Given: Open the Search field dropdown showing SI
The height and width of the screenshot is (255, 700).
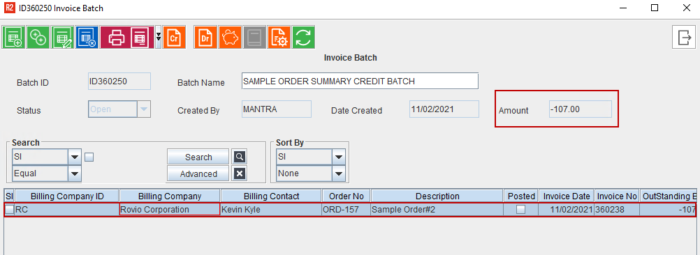Looking at the screenshot, I should [46, 157].
